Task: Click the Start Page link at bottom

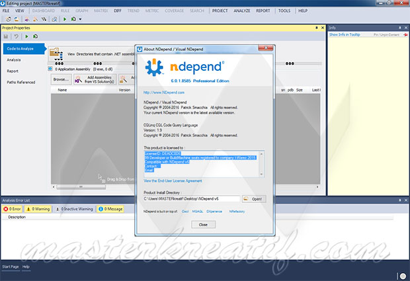Action: point(11,266)
